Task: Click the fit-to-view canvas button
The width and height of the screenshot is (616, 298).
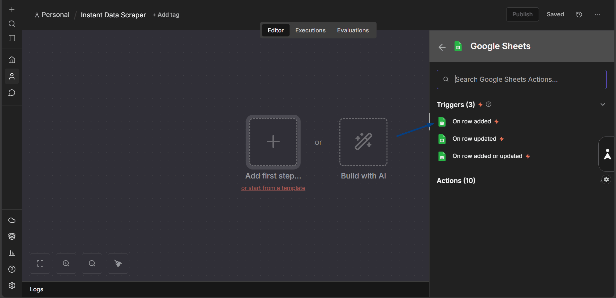Action: click(40, 263)
